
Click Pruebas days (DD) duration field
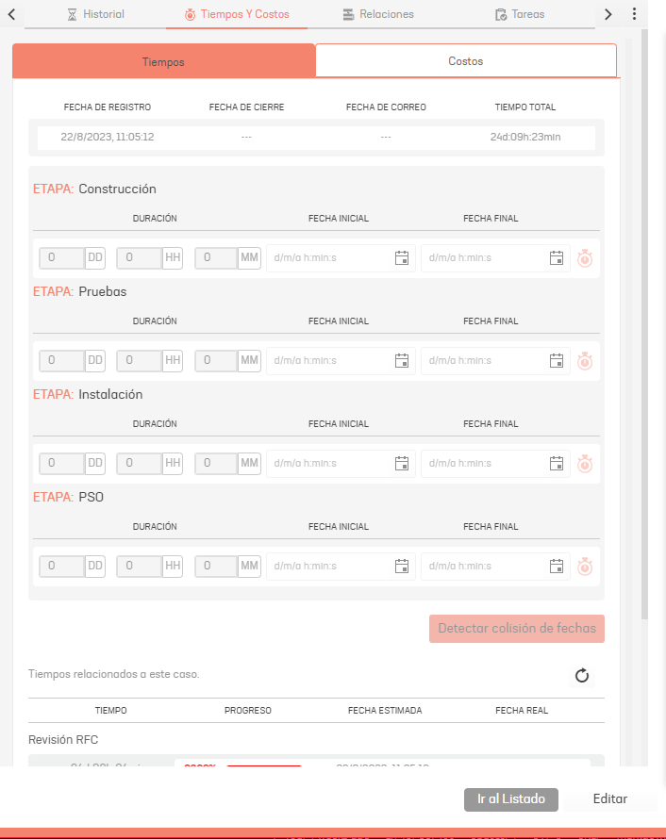(x=62, y=361)
